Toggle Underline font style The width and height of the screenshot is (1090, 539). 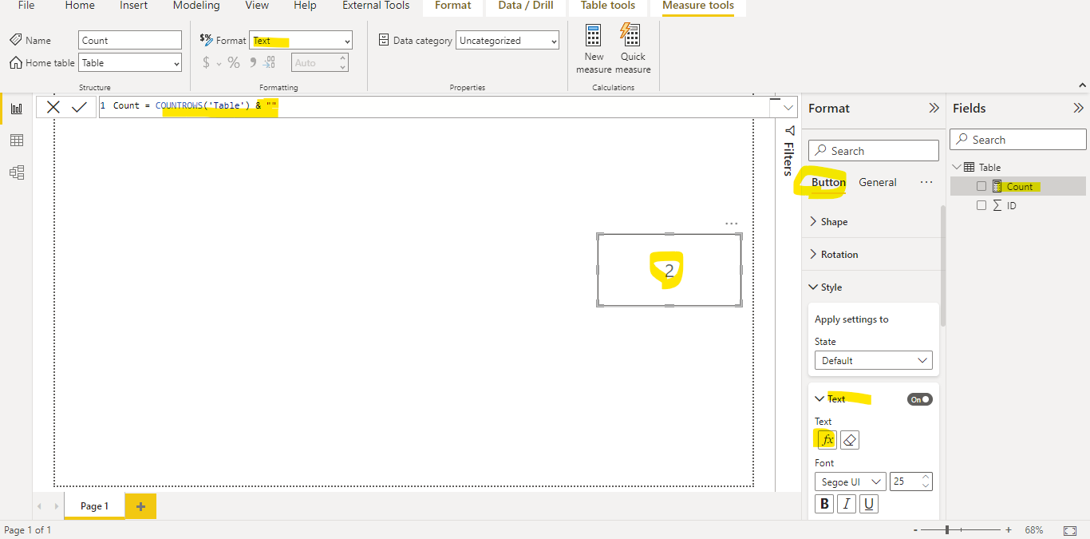[869, 504]
